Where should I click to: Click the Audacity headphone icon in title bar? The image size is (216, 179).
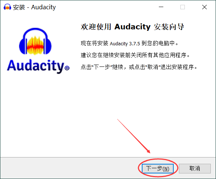click(x=7, y=7)
